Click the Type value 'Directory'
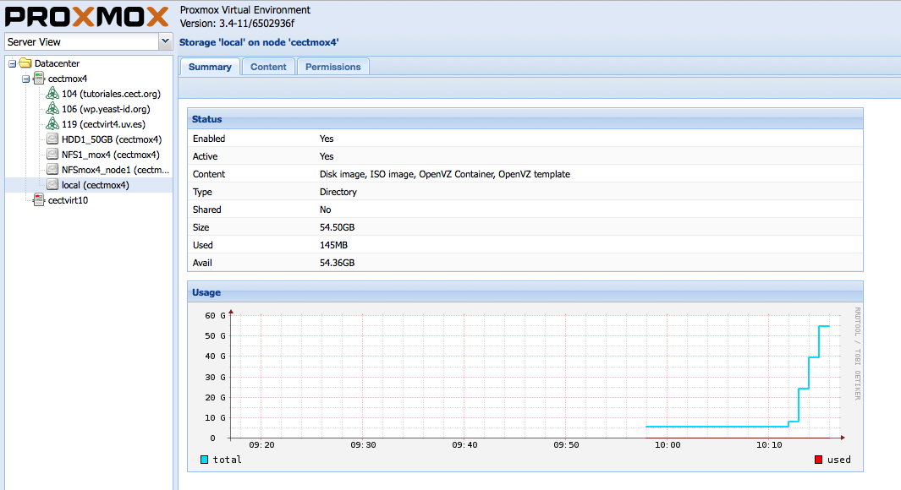 coord(338,192)
